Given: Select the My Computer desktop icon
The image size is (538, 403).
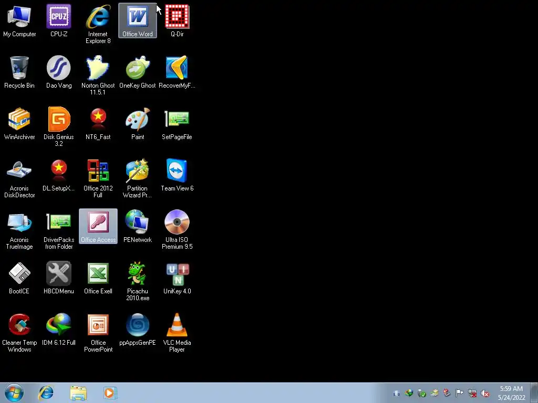Looking at the screenshot, I should pyautogui.click(x=19, y=20).
